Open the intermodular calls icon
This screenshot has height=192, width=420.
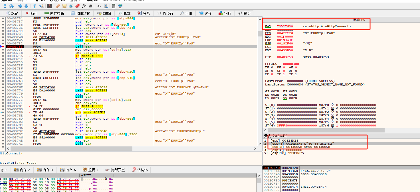coord(106,6)
